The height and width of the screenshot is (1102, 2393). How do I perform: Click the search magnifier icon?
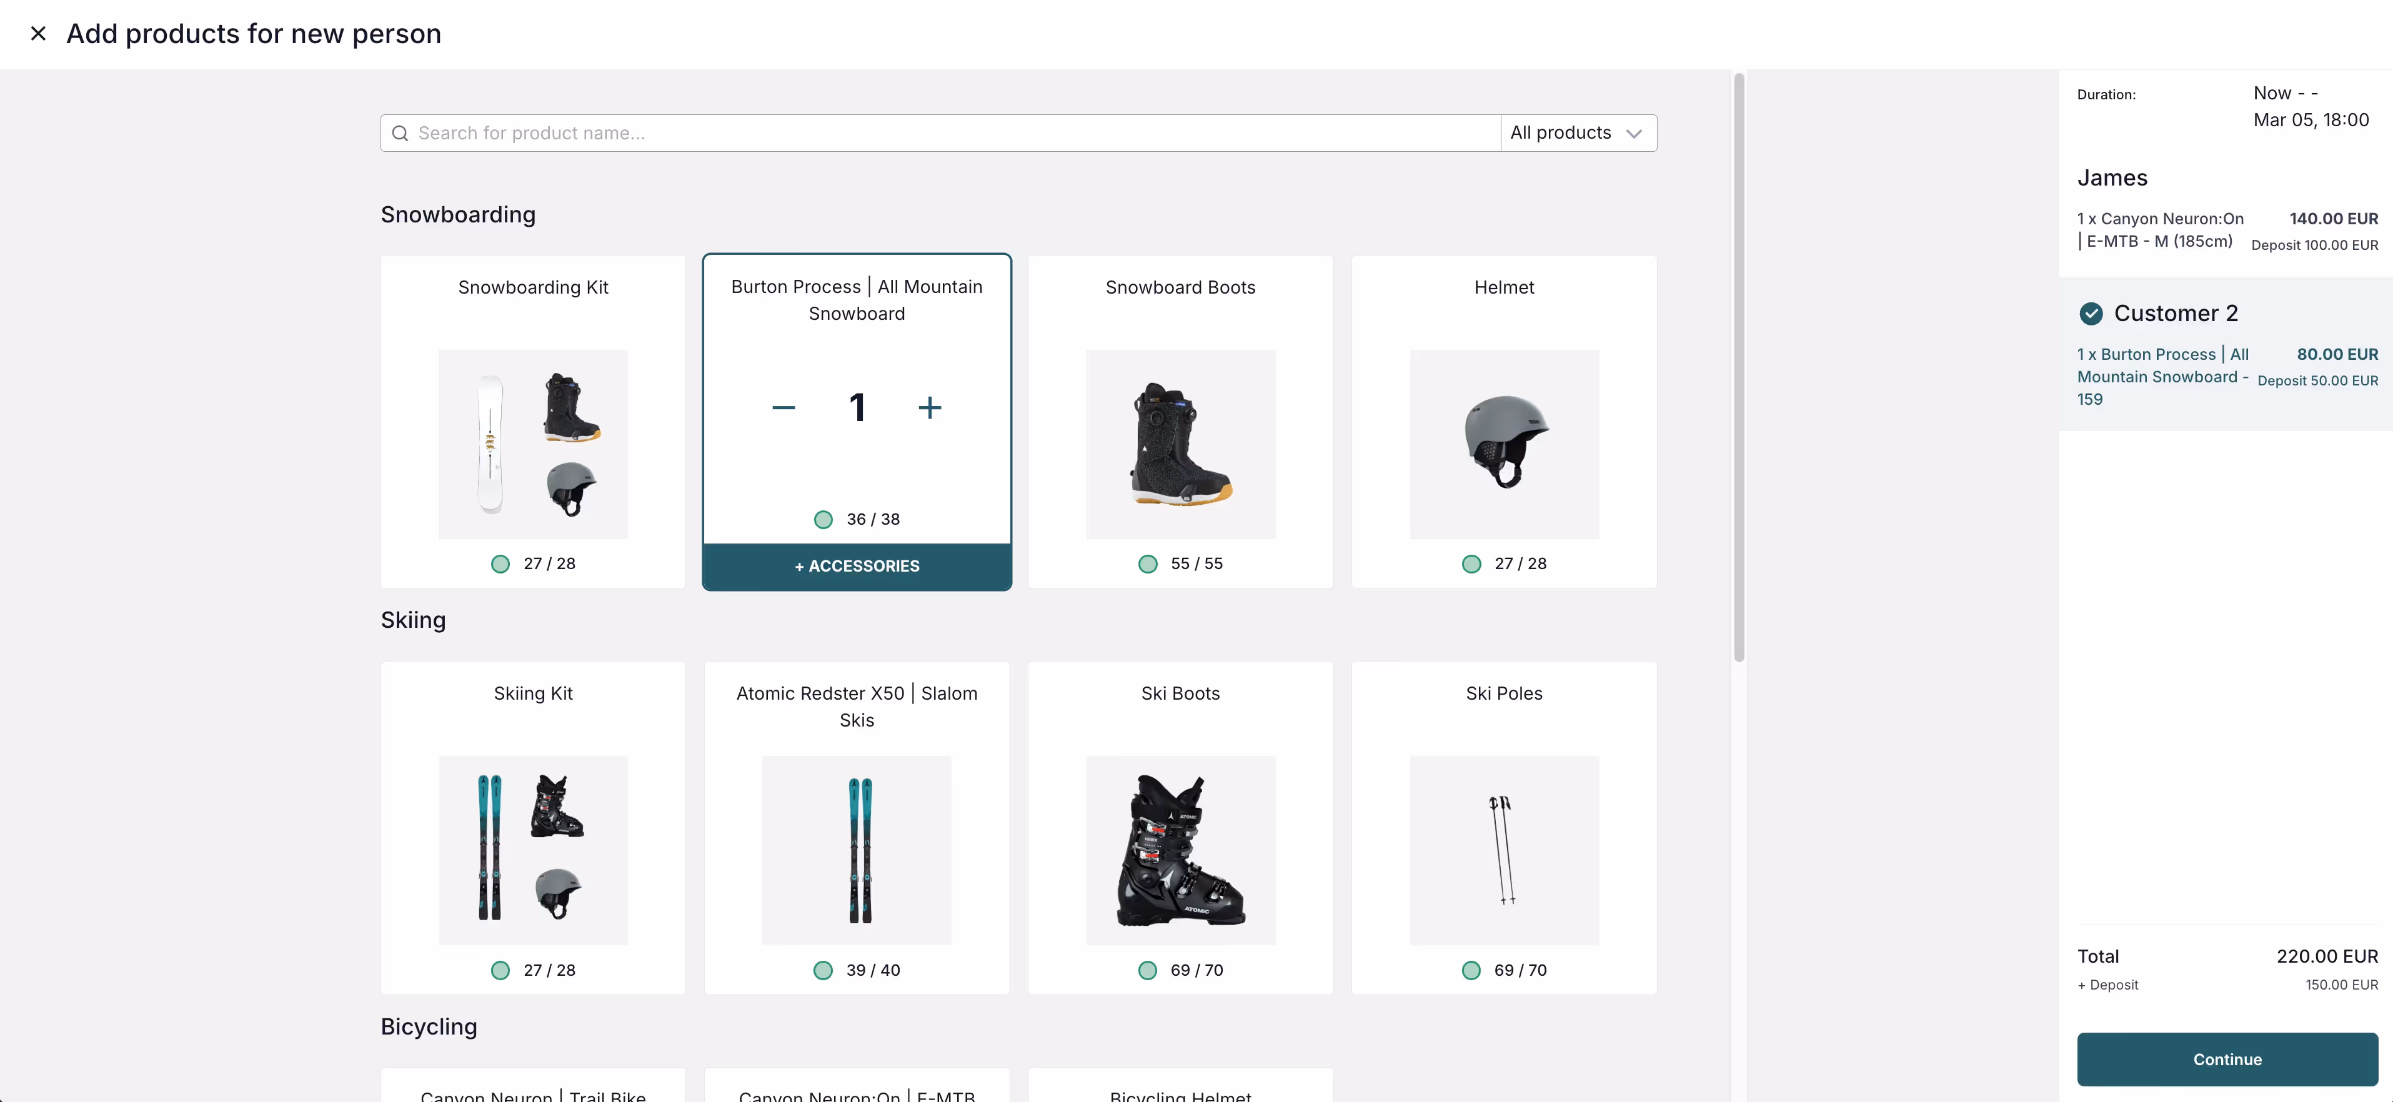(x=400, y=133)
